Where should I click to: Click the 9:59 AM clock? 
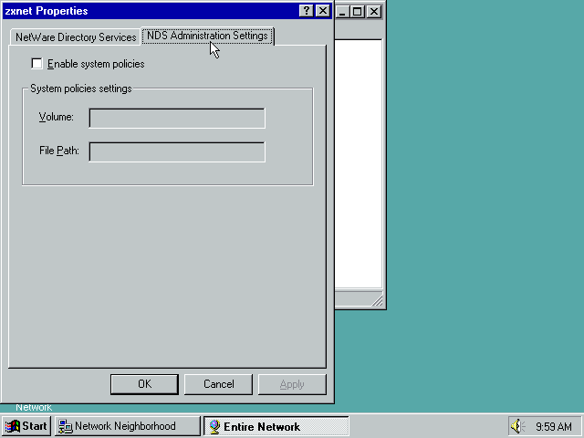[x=554, y=426]
